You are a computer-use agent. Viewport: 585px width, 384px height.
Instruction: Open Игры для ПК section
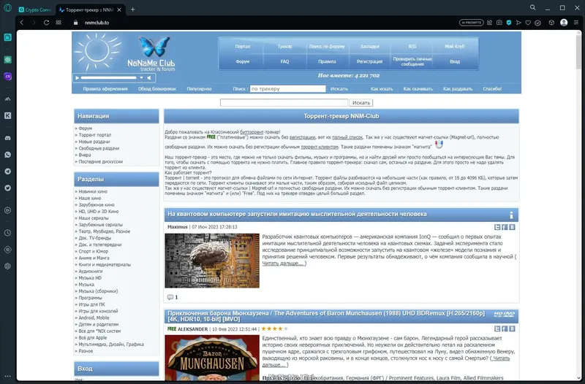click(92, 304)
